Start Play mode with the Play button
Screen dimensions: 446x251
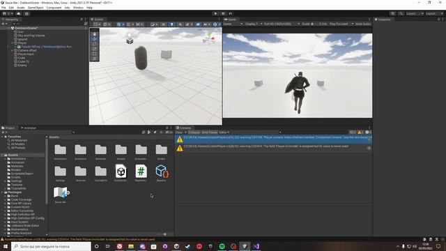coord(215,13)
